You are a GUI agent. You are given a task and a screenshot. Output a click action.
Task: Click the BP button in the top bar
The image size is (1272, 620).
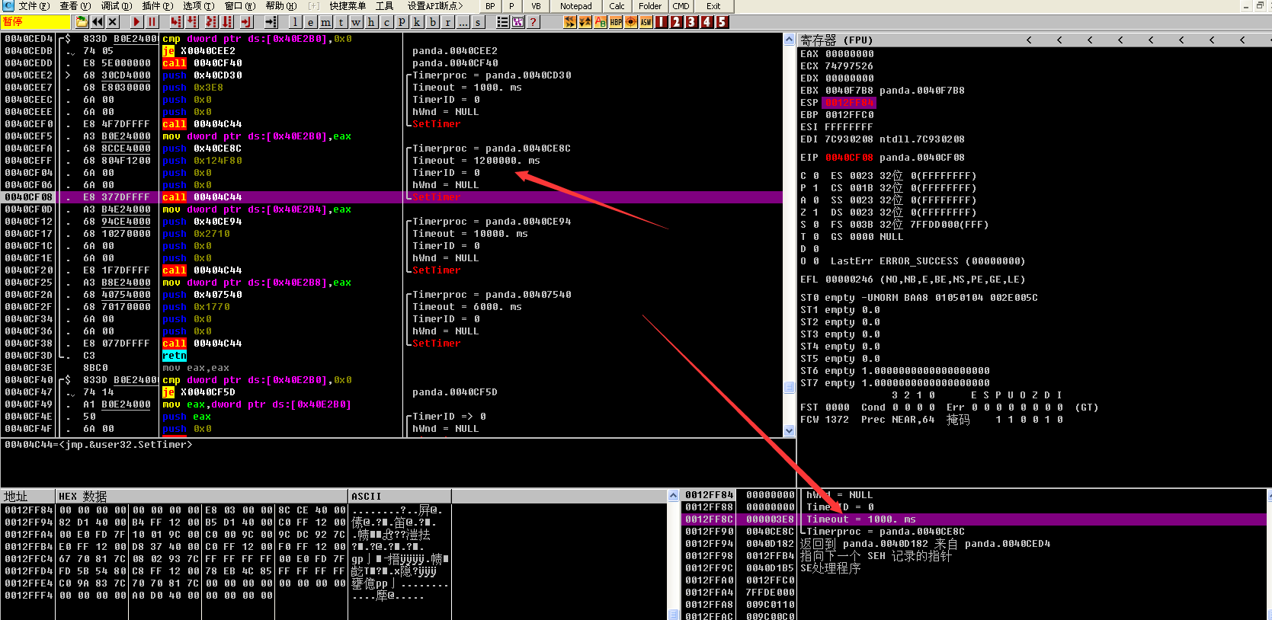[x=490, y=6]
